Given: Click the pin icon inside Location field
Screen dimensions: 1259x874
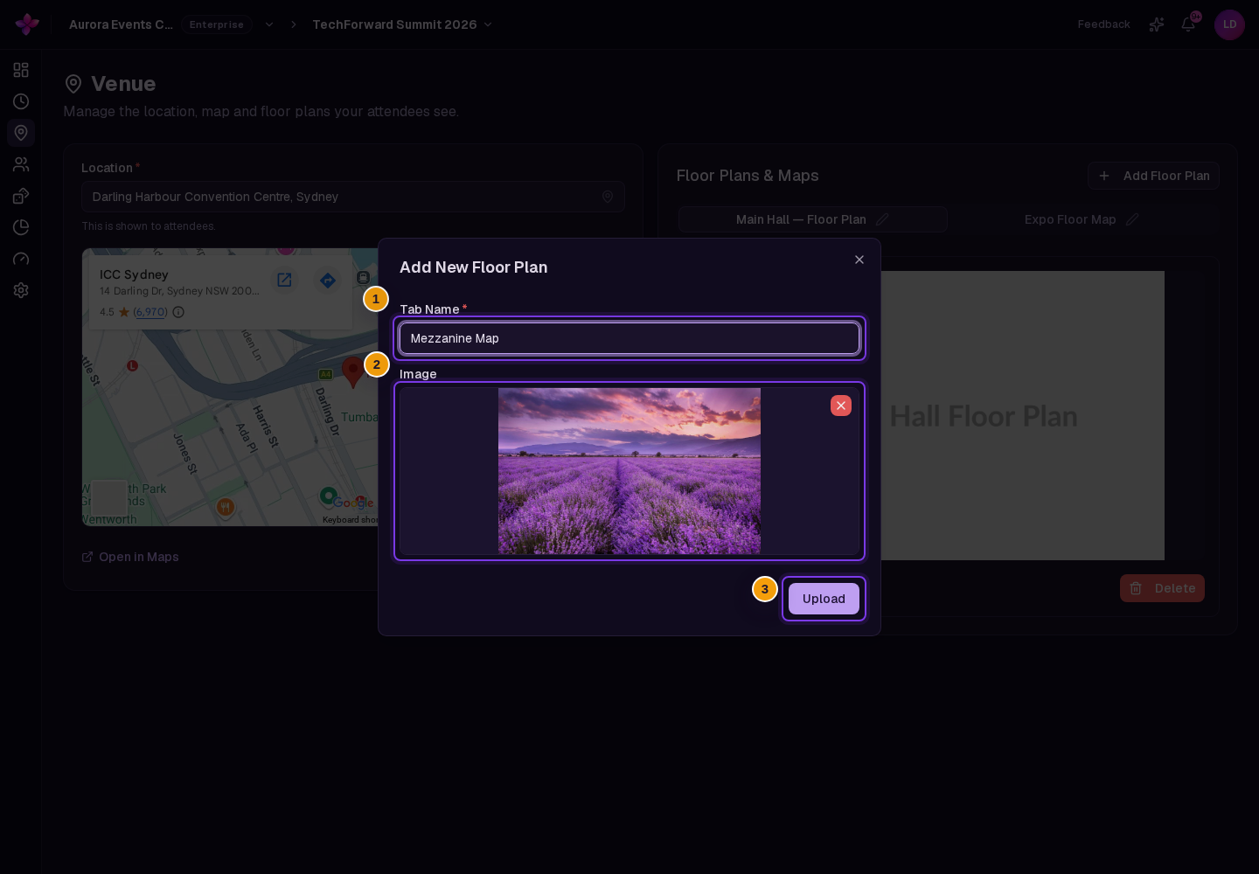Looking at the screenshot, I should point(608,197).
